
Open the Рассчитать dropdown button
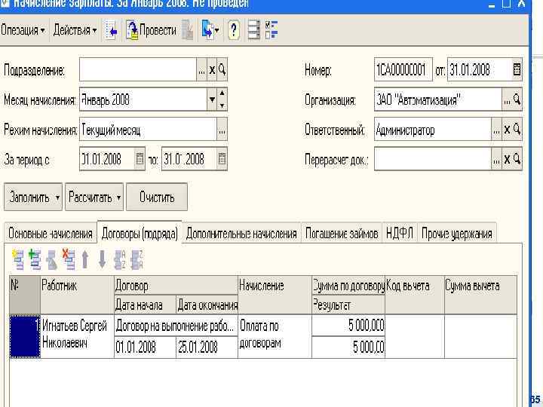pos(94,197)
